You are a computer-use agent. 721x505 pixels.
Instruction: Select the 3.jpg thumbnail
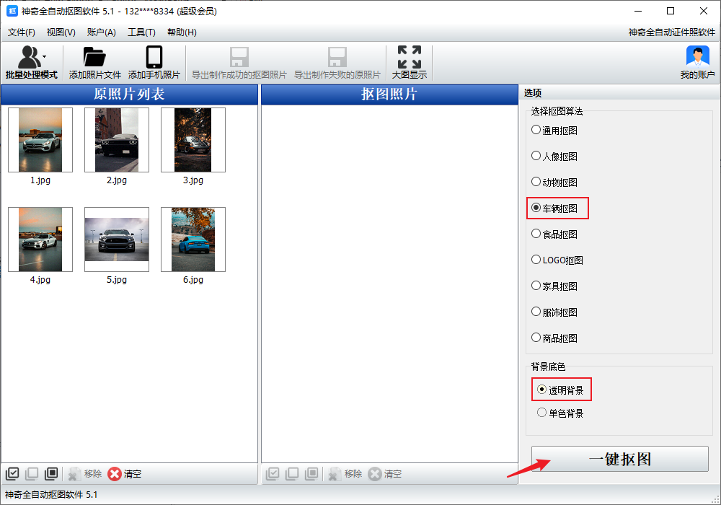[x=193, y=140]
